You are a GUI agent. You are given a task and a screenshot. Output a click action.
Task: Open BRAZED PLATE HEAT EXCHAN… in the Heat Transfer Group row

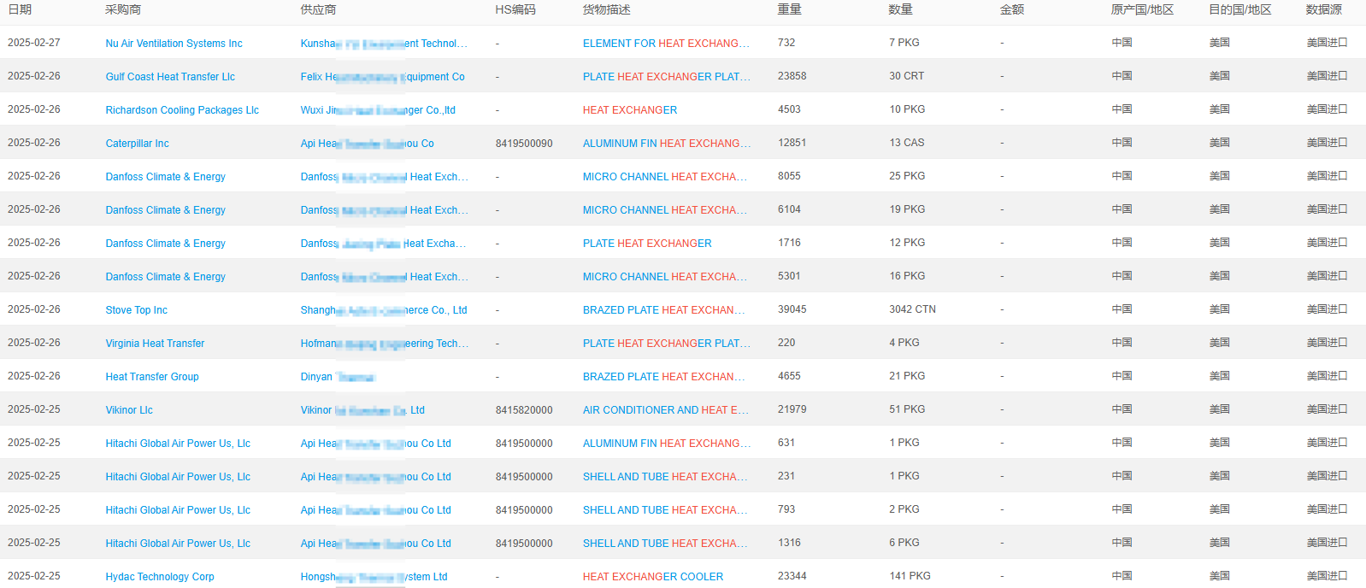tap(663, 377)
